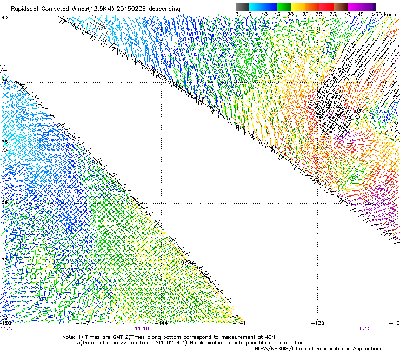Click the 'Data buffer is 22 hrs' note line
This screenshot has width=400, height=352.
coord(190,343)
